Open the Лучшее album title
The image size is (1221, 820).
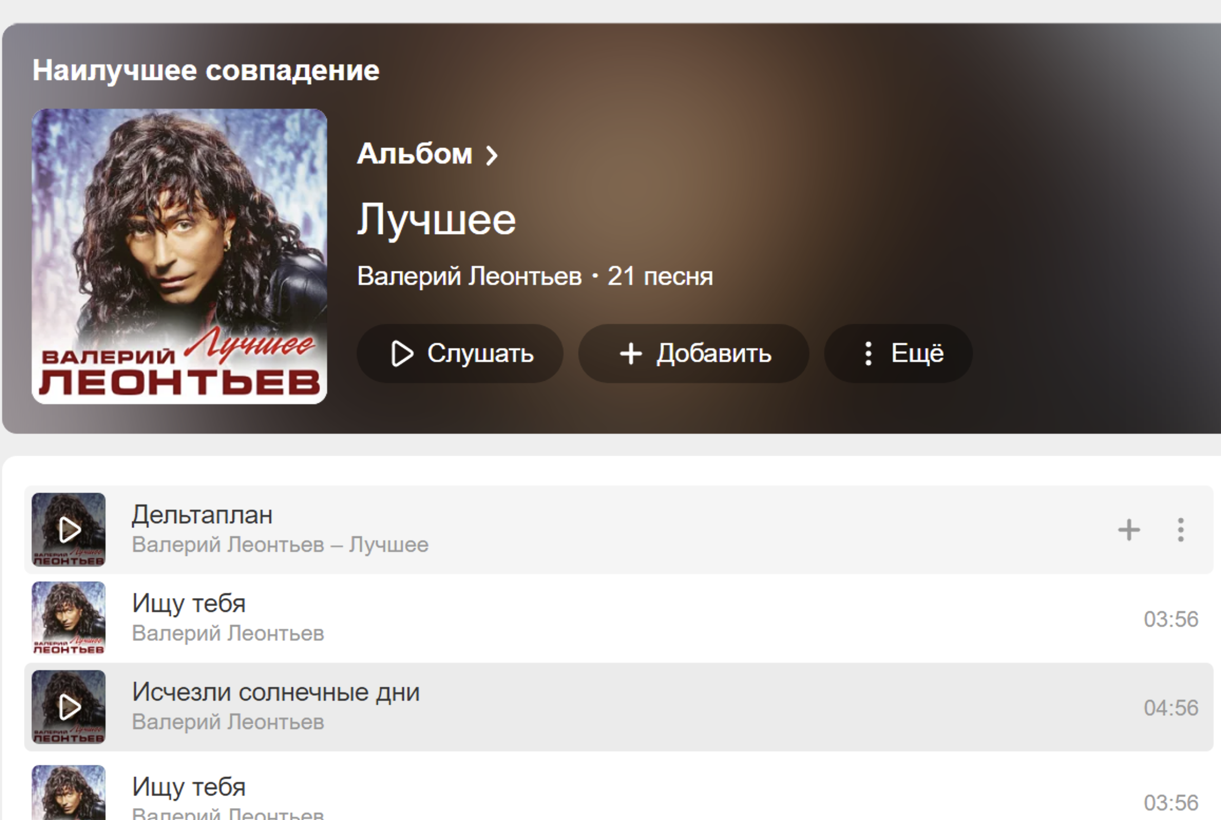[436, 220]
